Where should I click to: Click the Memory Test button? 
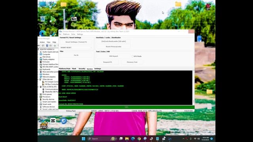pyautogui.click(x=132, y=62)
